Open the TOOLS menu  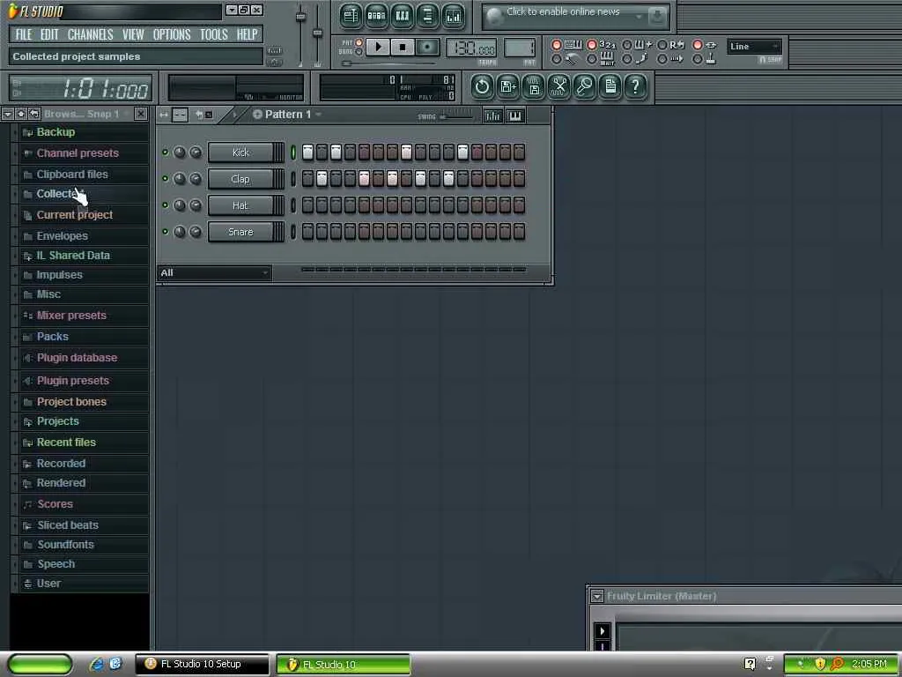click(x=213, y=34)
